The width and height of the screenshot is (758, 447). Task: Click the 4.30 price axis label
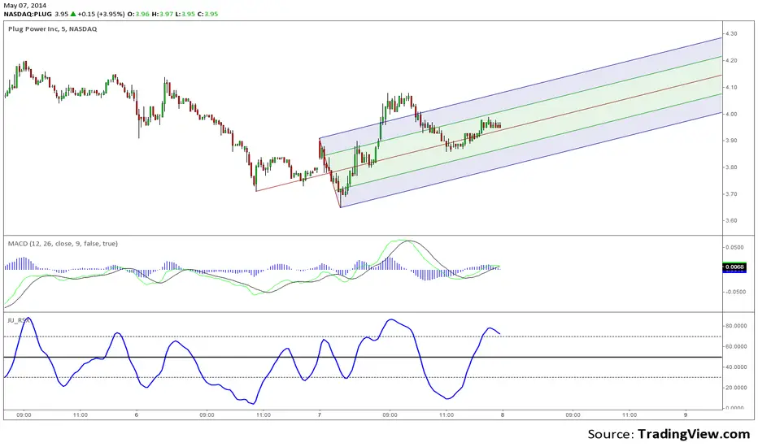coord(731,34)
